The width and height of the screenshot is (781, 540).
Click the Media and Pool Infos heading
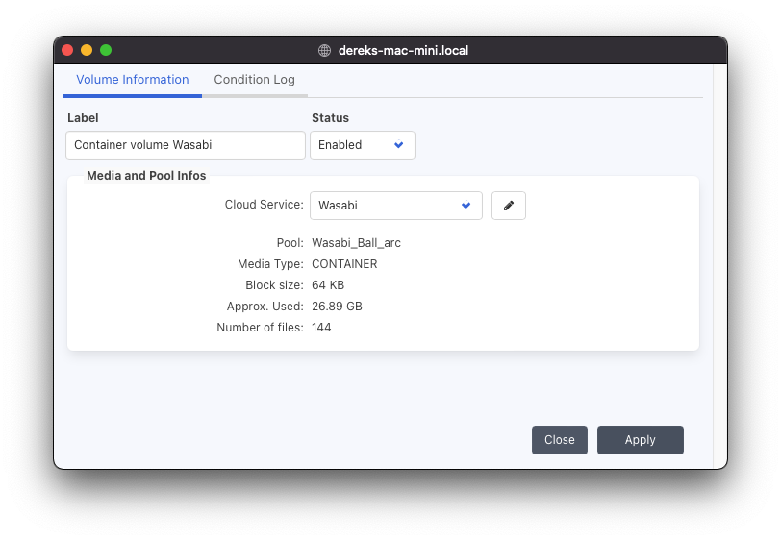tap(146, 176)
